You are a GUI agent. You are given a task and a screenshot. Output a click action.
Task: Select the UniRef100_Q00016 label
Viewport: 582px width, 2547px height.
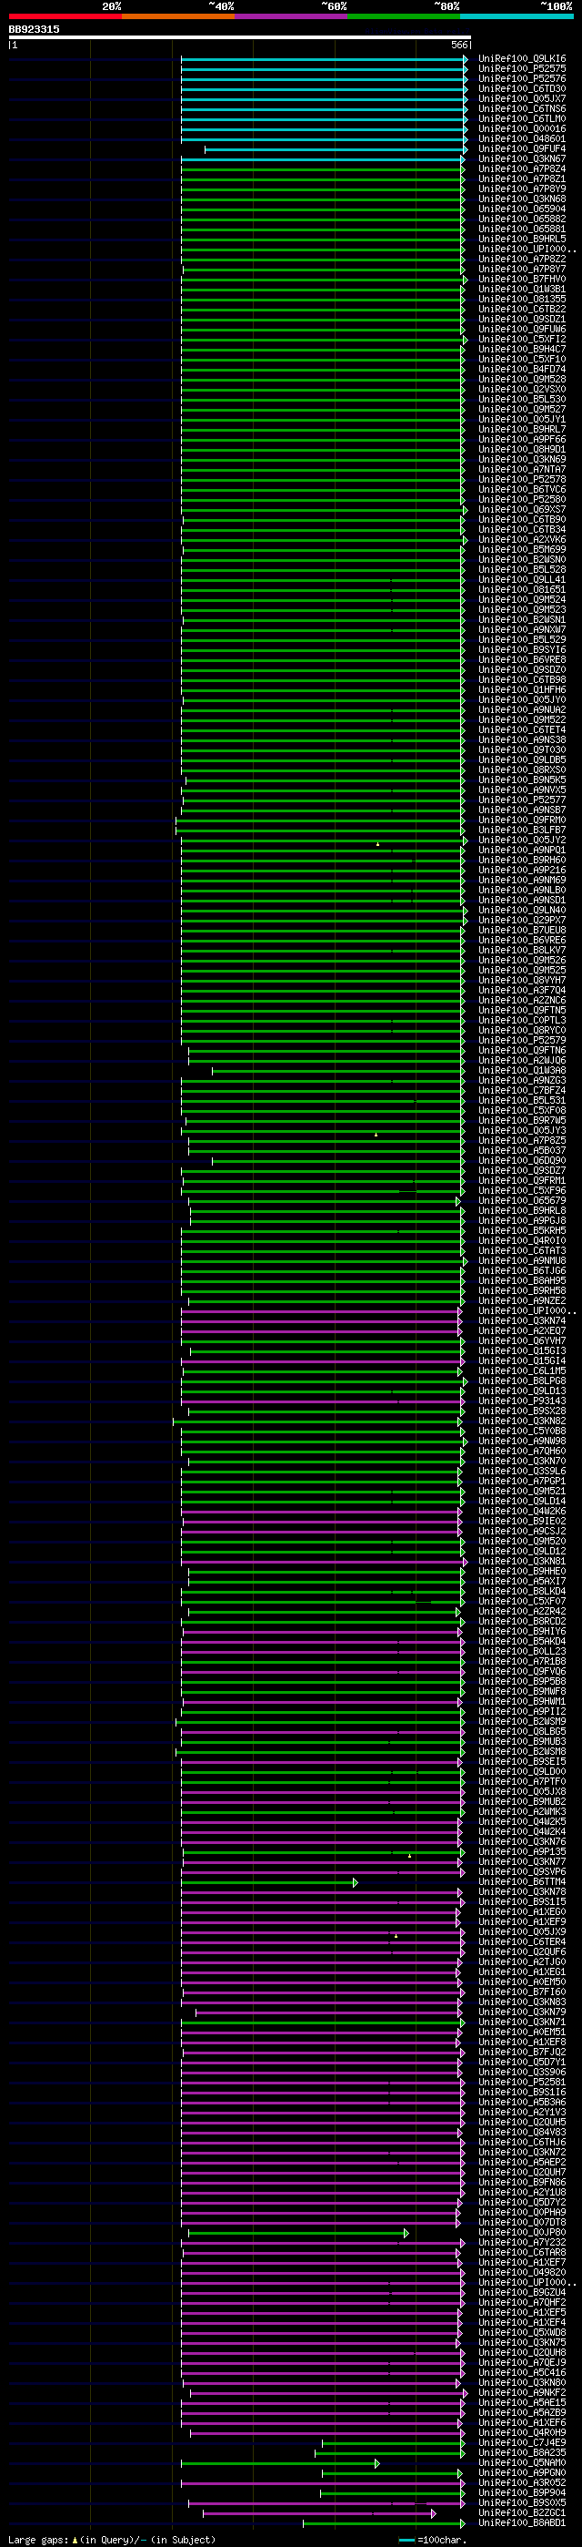click(x=523, y=128)
